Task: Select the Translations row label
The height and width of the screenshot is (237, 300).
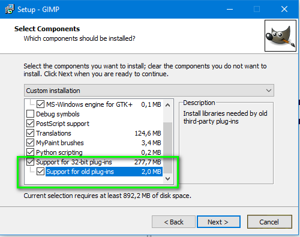Action: click(x=53, y=133)
